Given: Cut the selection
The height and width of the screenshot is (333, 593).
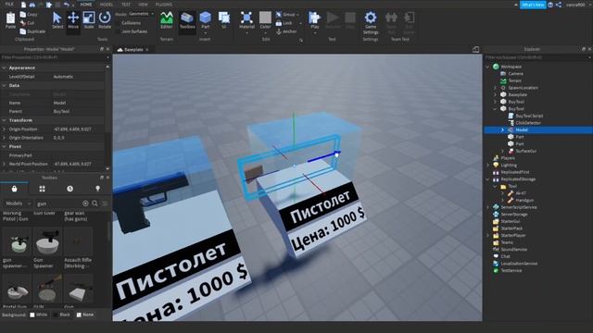Looking at the screenshot, I should pyautogui.click(x=27, y=23).
